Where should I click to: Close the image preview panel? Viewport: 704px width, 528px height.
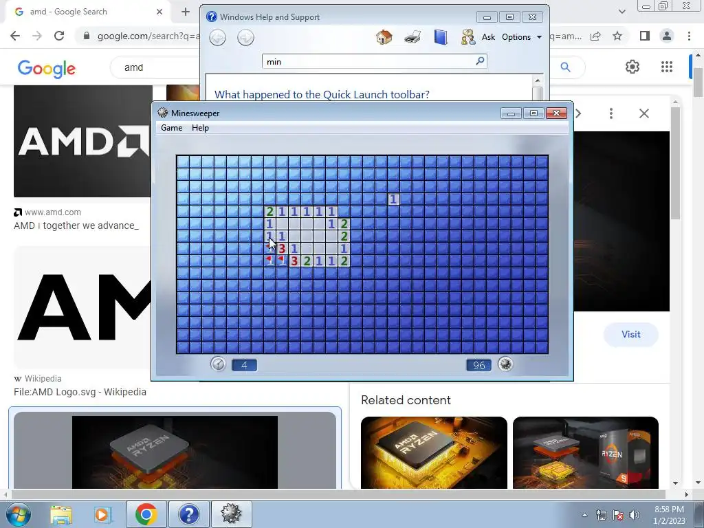(643, 113)
